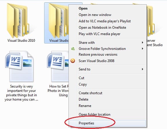
Task: Open Groove Folder Synchronization menu entry
Action: click(x=108, y=49)
